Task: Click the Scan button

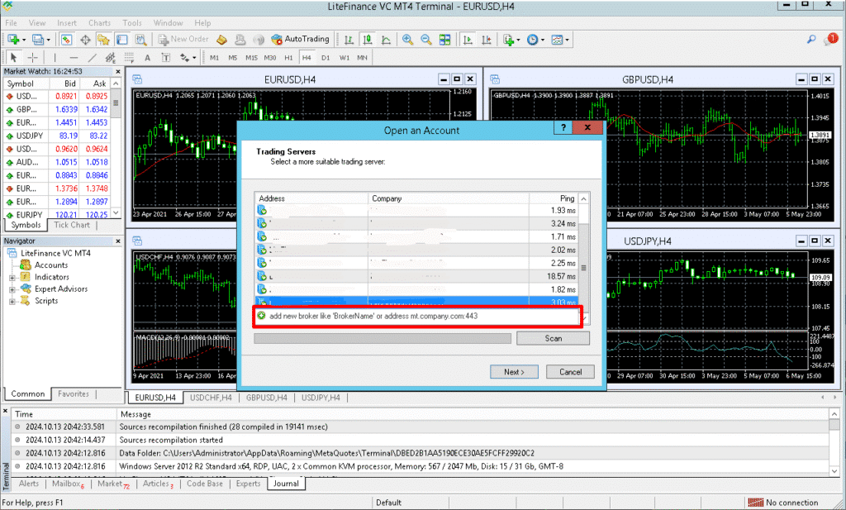Action: (x=553, y=338)
